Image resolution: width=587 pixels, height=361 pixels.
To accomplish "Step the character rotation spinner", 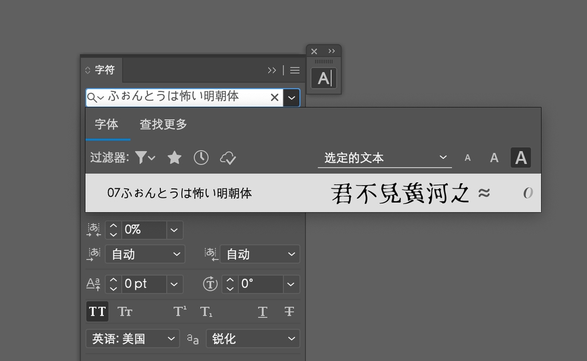I will 230,284.
